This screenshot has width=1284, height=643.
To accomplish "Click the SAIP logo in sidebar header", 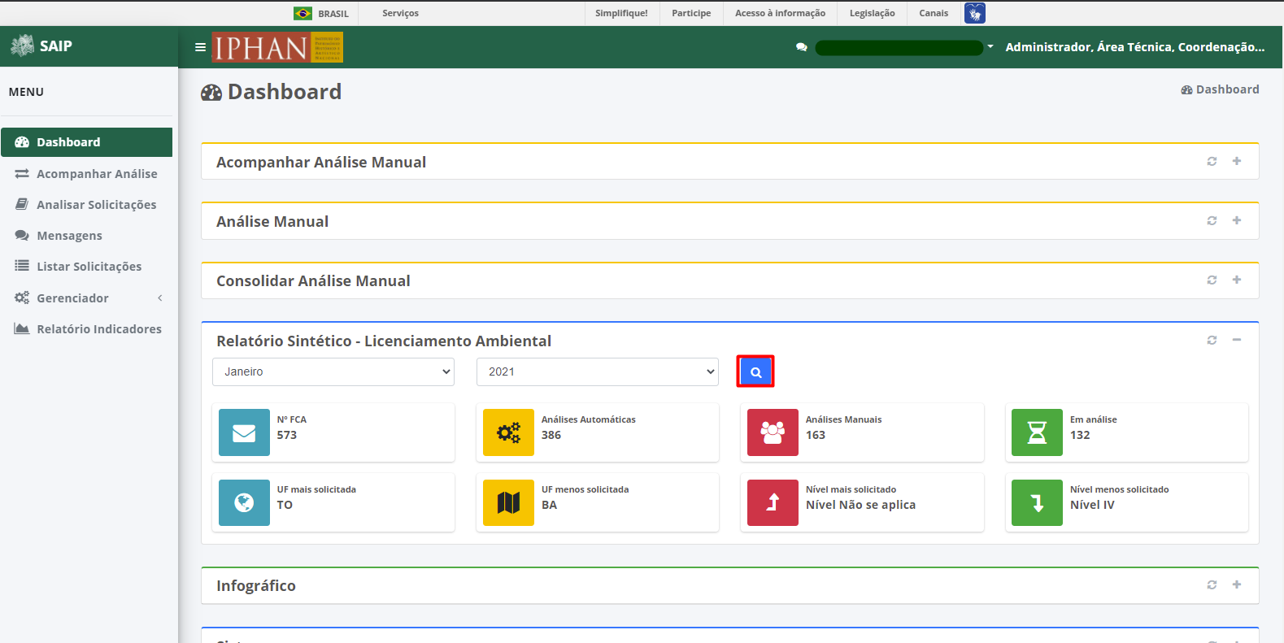I will coord(41,46).
